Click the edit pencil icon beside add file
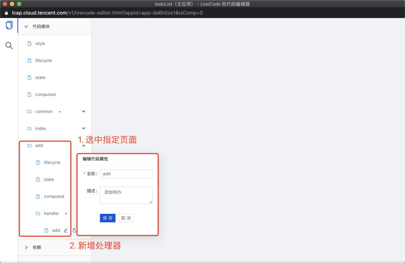Viewport: 405px width, 263px height. pyautogui.click(x=66, y=230)
